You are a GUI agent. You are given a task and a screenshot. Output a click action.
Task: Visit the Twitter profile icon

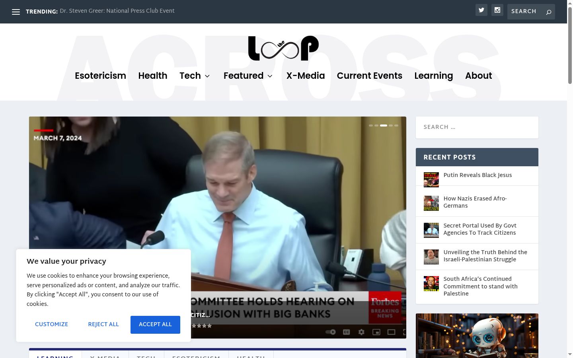[481, 10]
